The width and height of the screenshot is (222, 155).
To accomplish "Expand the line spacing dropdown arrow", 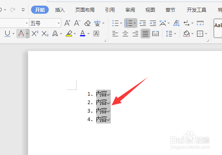I will pos(175,34).
